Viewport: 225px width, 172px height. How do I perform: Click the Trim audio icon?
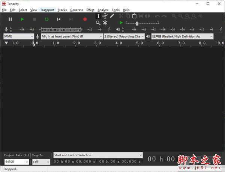pyautogui.click(x=141, y=16)
